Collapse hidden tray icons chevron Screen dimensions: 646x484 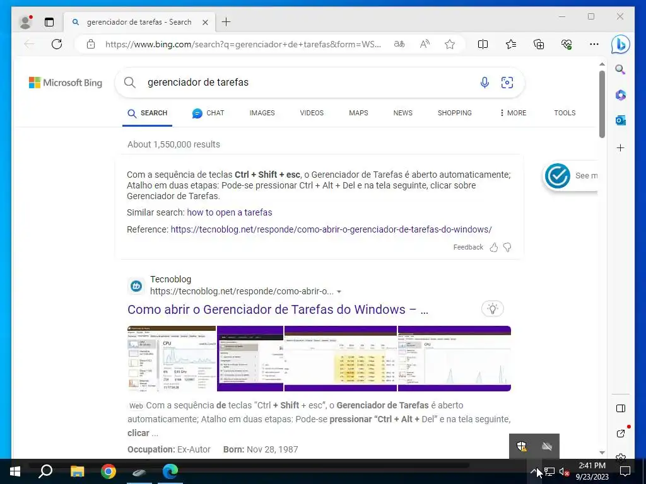(534, 471)
